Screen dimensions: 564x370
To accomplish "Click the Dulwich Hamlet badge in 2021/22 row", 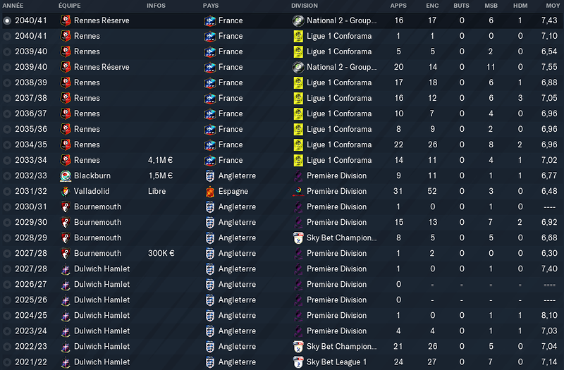I will tap(66, 362).
